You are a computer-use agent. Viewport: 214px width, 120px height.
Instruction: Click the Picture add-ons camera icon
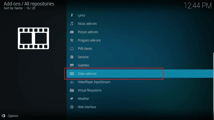tap(72, 32)
